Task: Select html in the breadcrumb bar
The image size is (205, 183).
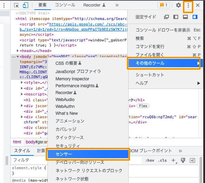Action: point(17,142)
